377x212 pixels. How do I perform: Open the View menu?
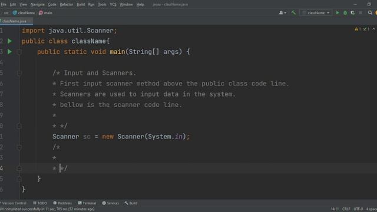[23, 4]
